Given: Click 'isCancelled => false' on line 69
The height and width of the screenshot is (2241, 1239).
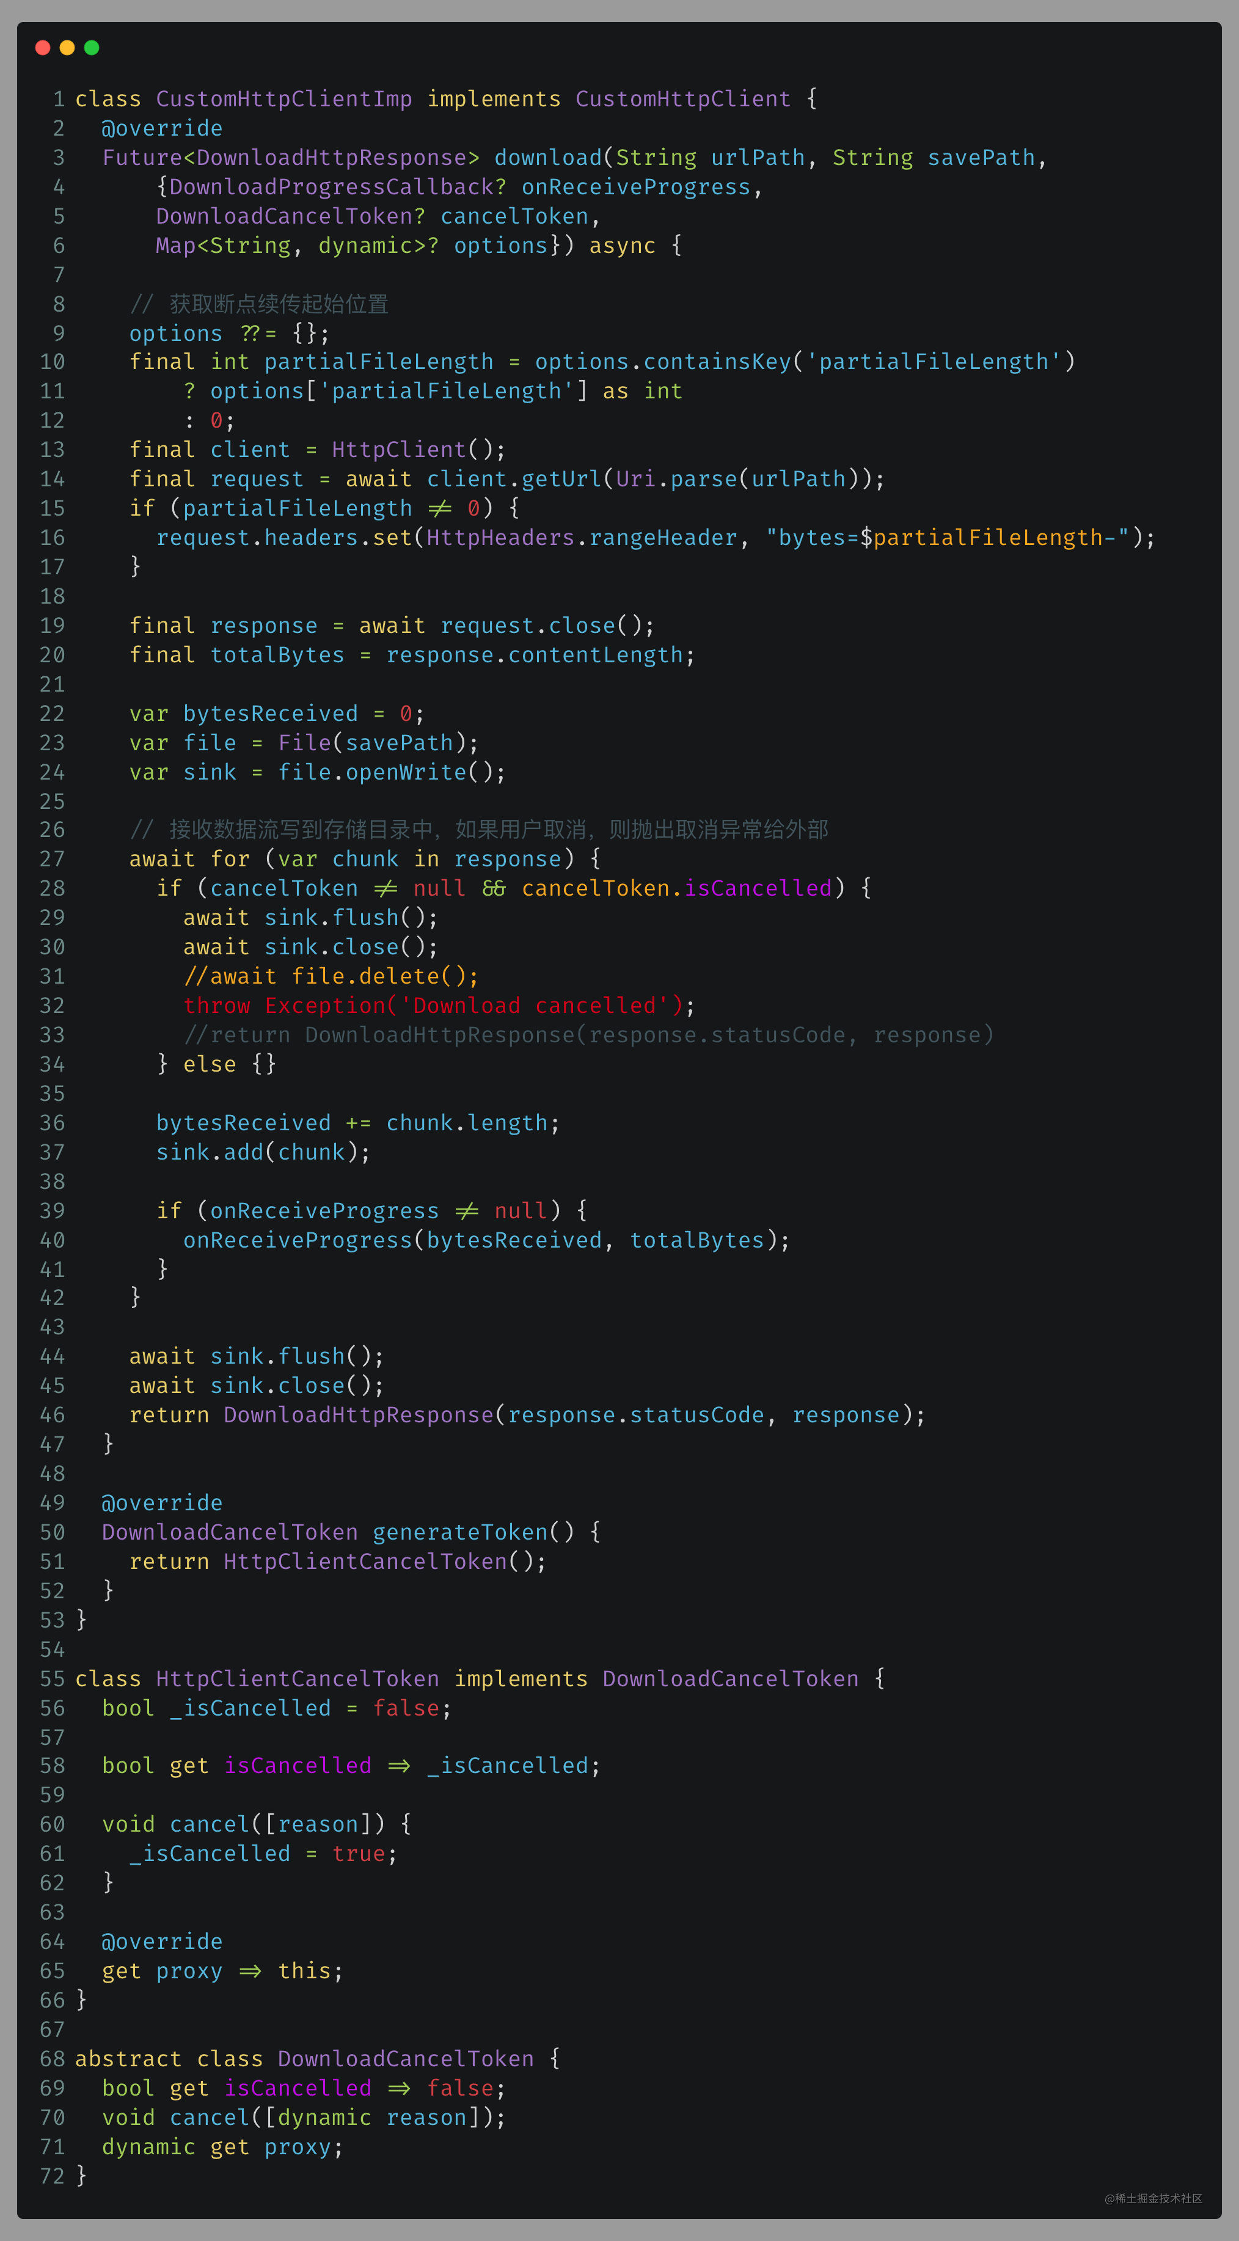Looking at the screenshot, I should [x=359, y=2088].
